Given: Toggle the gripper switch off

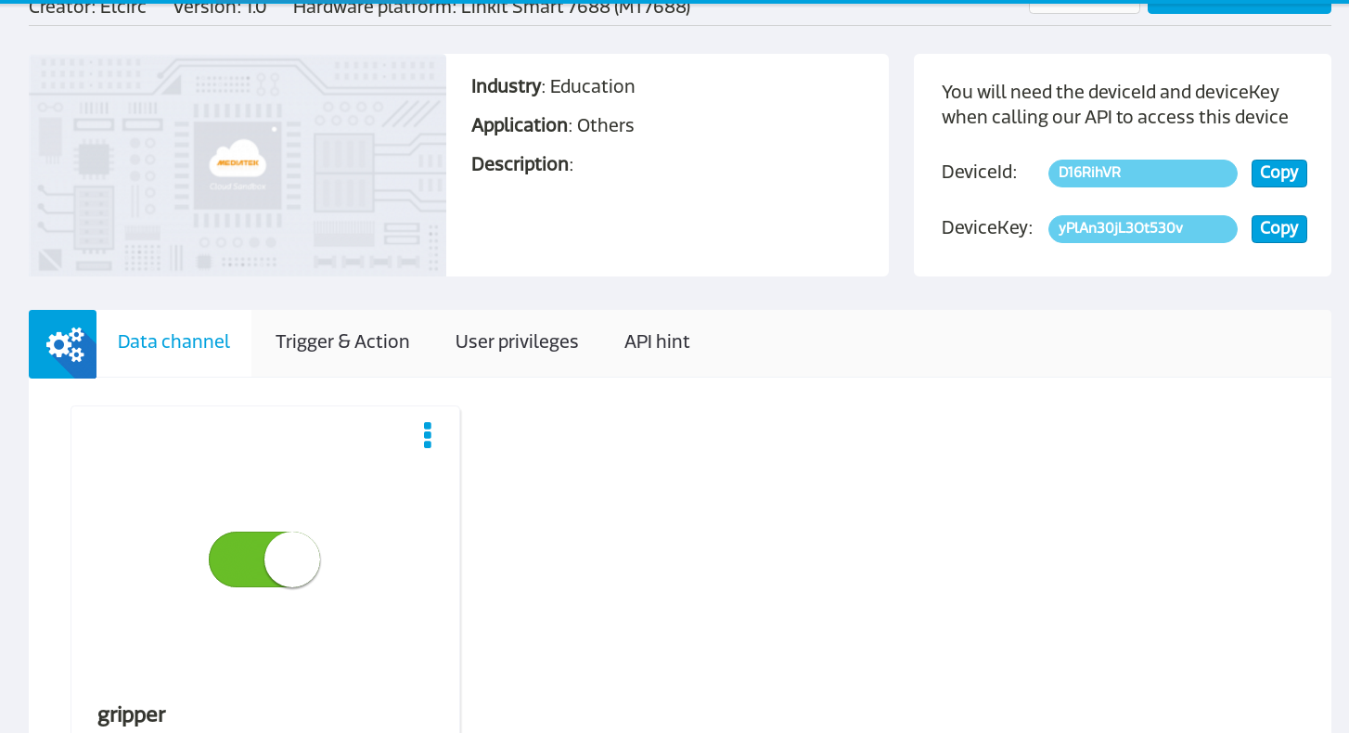Looking at the screenshot, I should click(x=264, y=559).
